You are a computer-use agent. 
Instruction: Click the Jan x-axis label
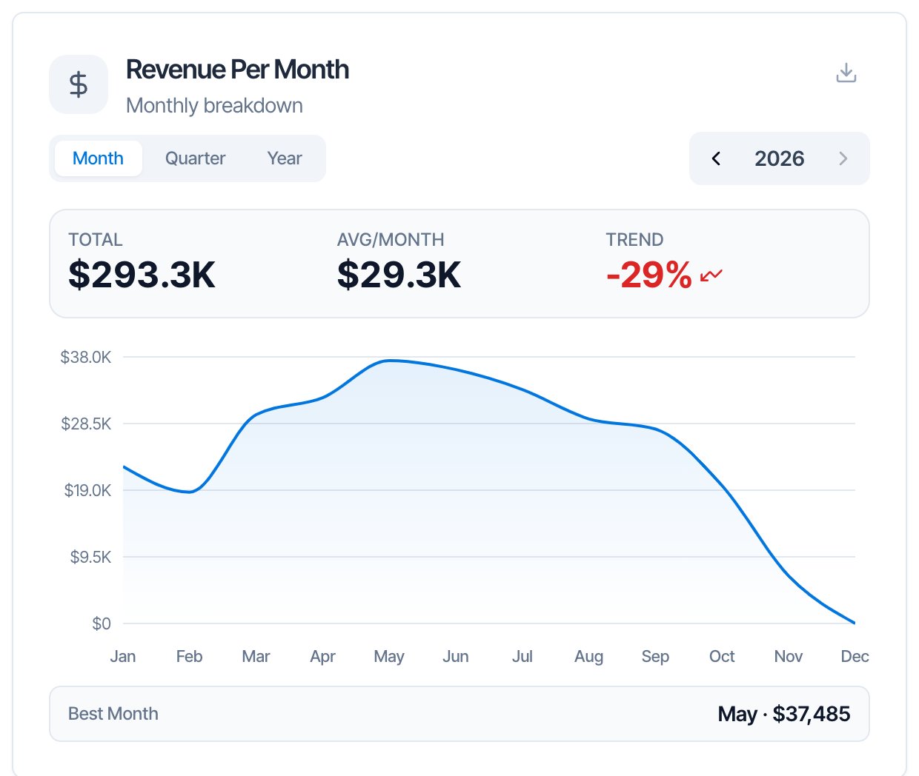123,656
